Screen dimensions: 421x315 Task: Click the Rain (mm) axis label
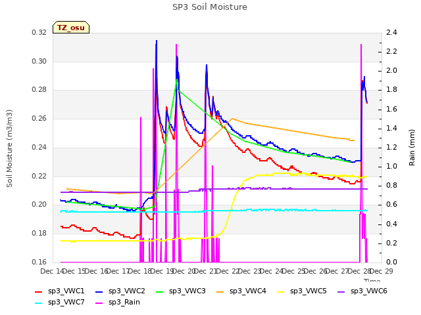[x=412, y=148]
